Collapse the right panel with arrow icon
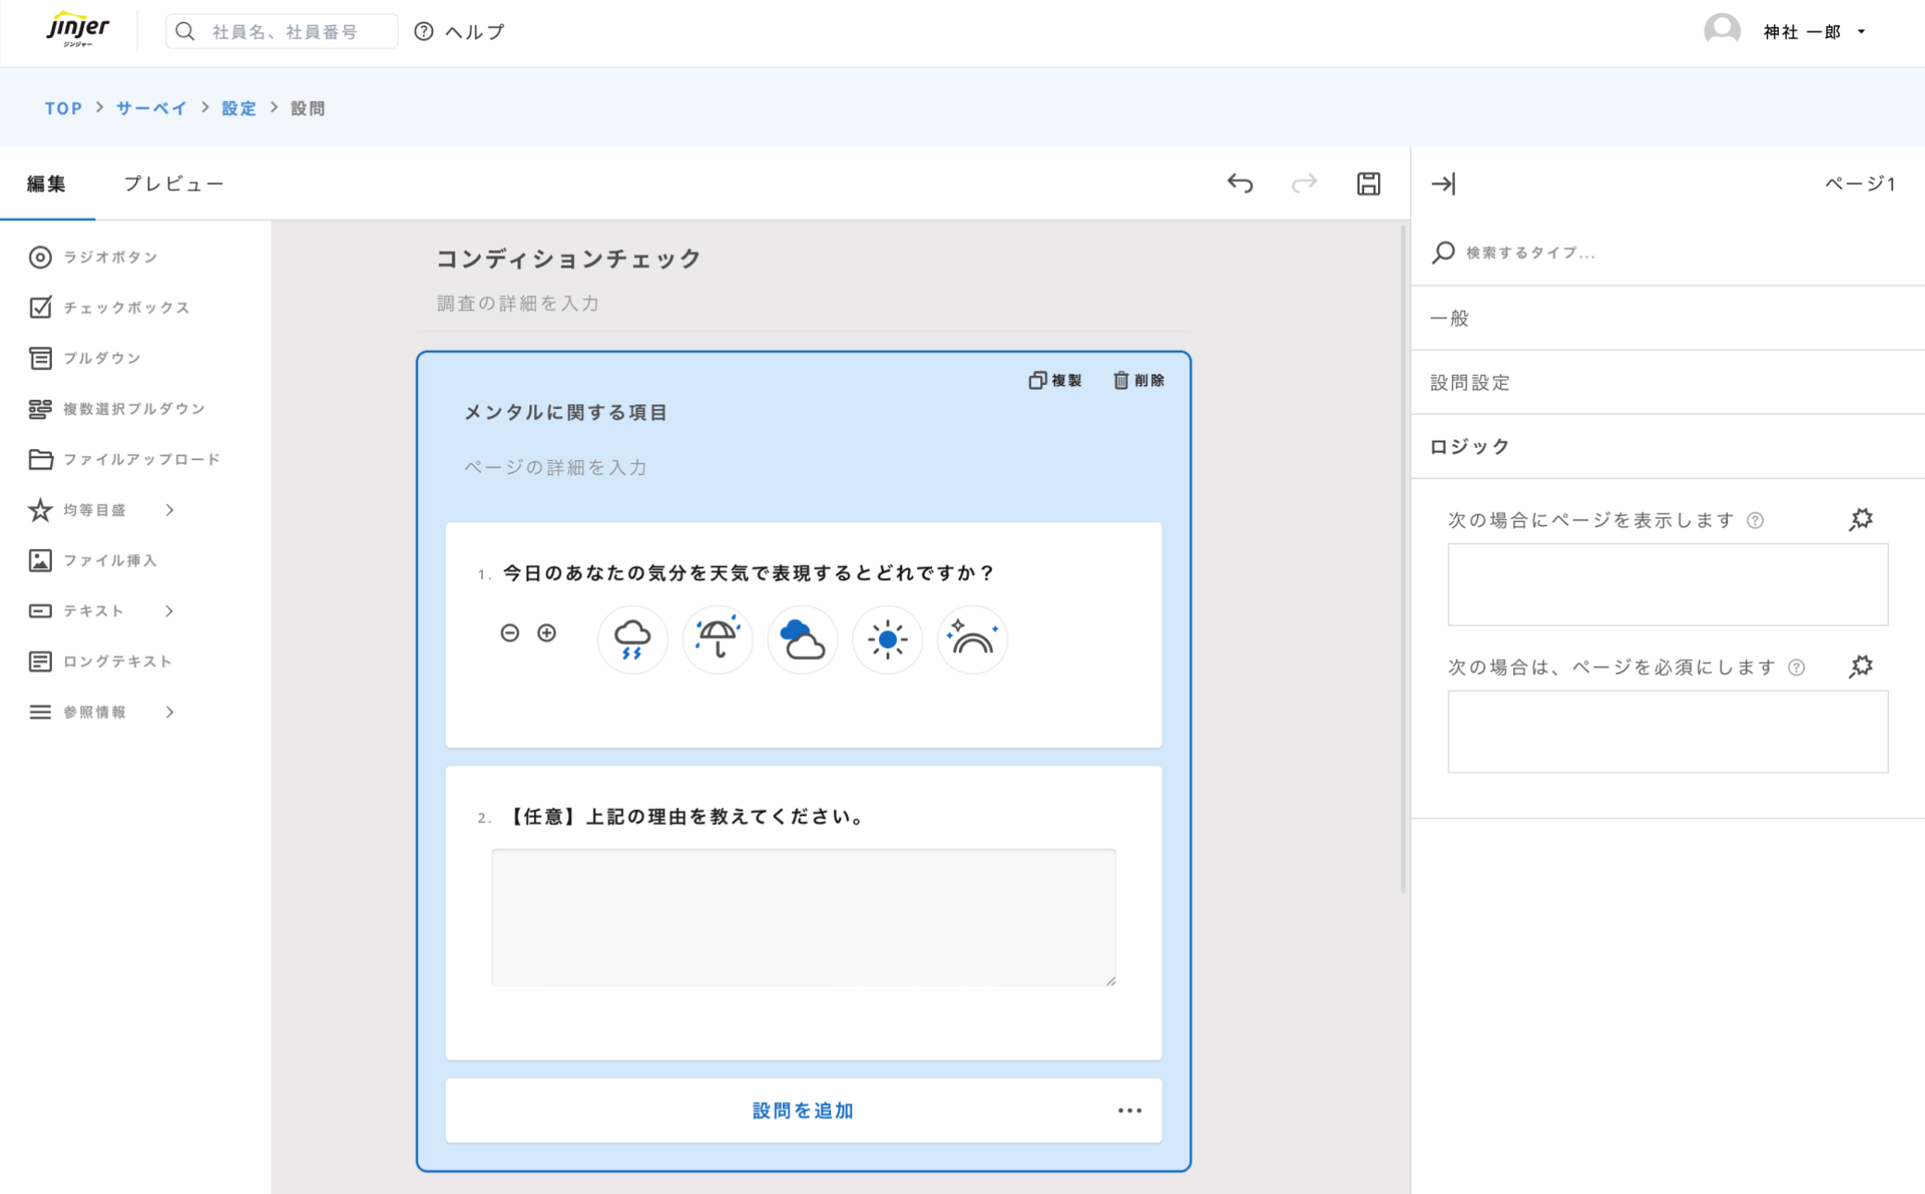This screenshot has height=1194, width=1925. (x=1443, y=183)
